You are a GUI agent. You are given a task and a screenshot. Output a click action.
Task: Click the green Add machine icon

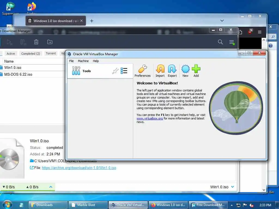(196, 71)
